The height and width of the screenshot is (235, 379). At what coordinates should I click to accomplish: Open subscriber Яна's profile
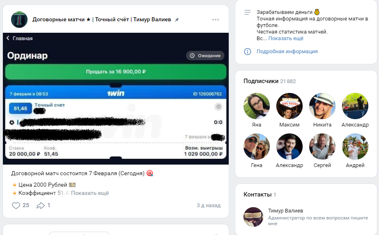point(257,106)
